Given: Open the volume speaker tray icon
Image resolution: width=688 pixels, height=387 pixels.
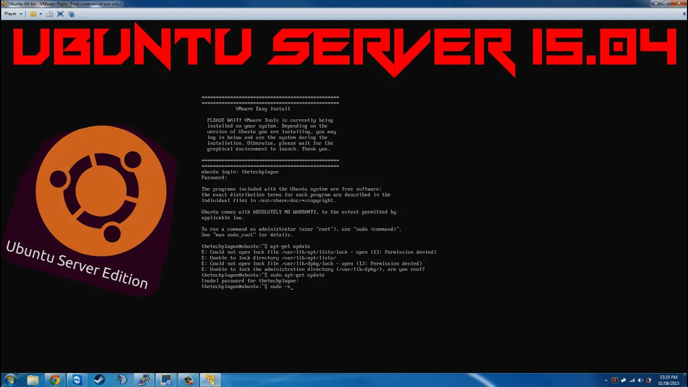Looking at the screenshot, I should [640, 381].
